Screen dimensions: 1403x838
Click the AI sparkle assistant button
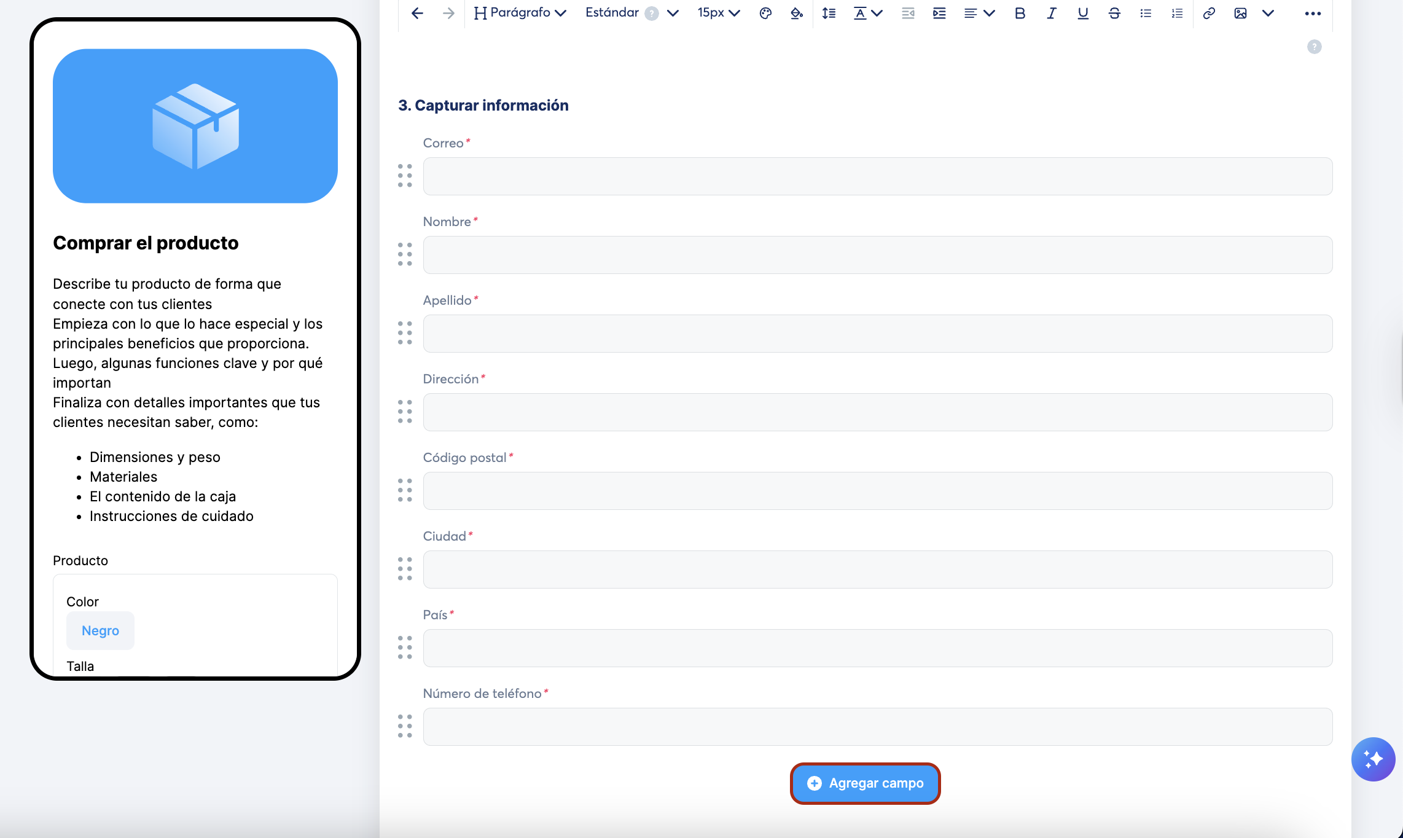coord(1373,759)
